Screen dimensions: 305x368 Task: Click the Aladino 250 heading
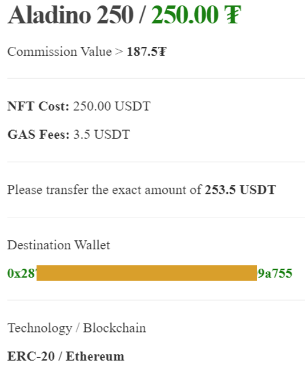coord(70,15)
